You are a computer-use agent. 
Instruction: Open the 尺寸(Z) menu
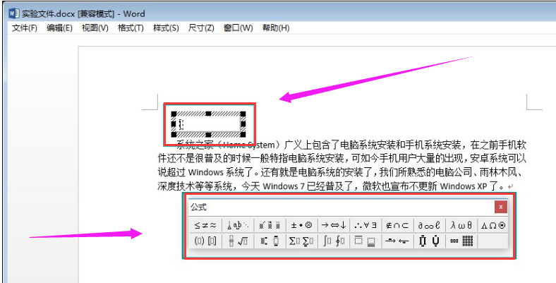coord(201,28)
